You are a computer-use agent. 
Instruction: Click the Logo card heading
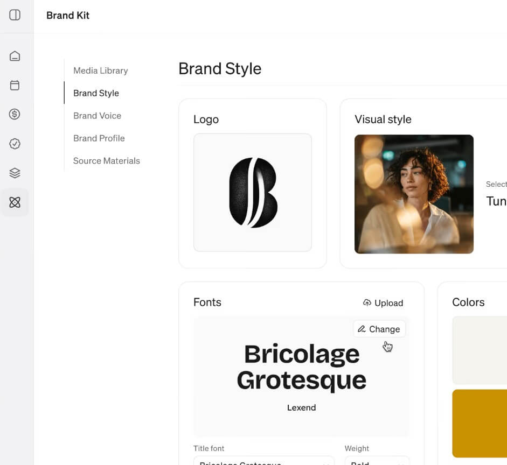tap(206, 119)
